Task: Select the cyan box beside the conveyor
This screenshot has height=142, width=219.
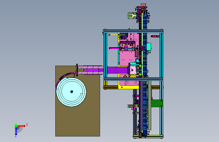Action: point(149,47)
